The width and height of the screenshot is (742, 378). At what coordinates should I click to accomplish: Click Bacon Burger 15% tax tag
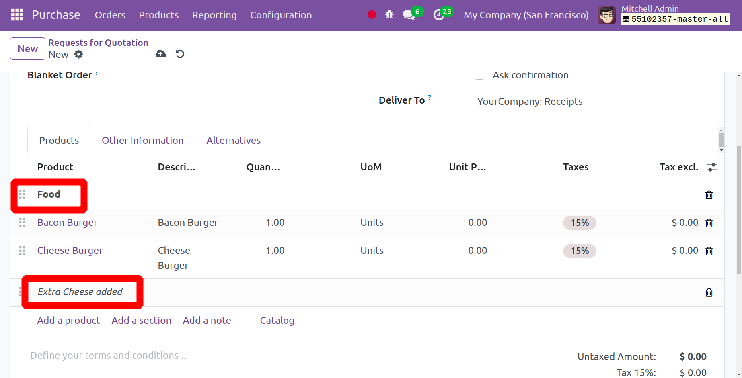580,223
